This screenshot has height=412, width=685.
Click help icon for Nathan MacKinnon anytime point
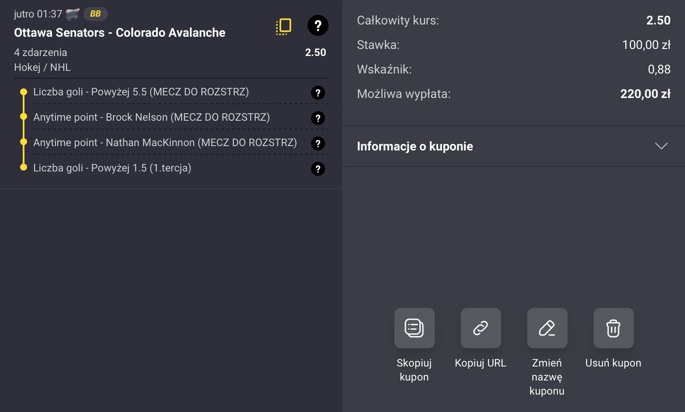[x=318, y=143]
